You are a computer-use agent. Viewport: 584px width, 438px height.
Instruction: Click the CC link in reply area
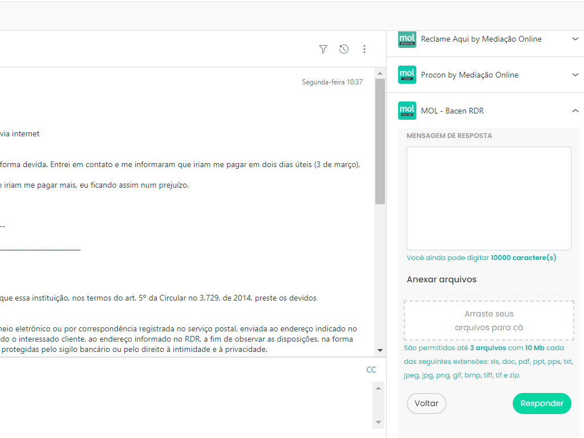pyautogui.click(x=371, y=370)
